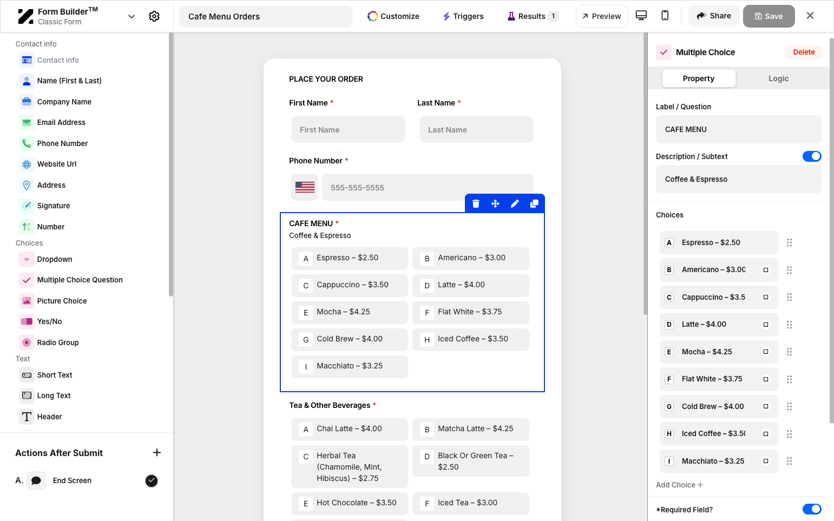Click the form canvas scrollbar

[645, 173]
